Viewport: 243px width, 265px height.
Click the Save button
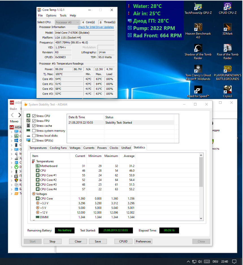pyautogui.click(x=98, y=241)
